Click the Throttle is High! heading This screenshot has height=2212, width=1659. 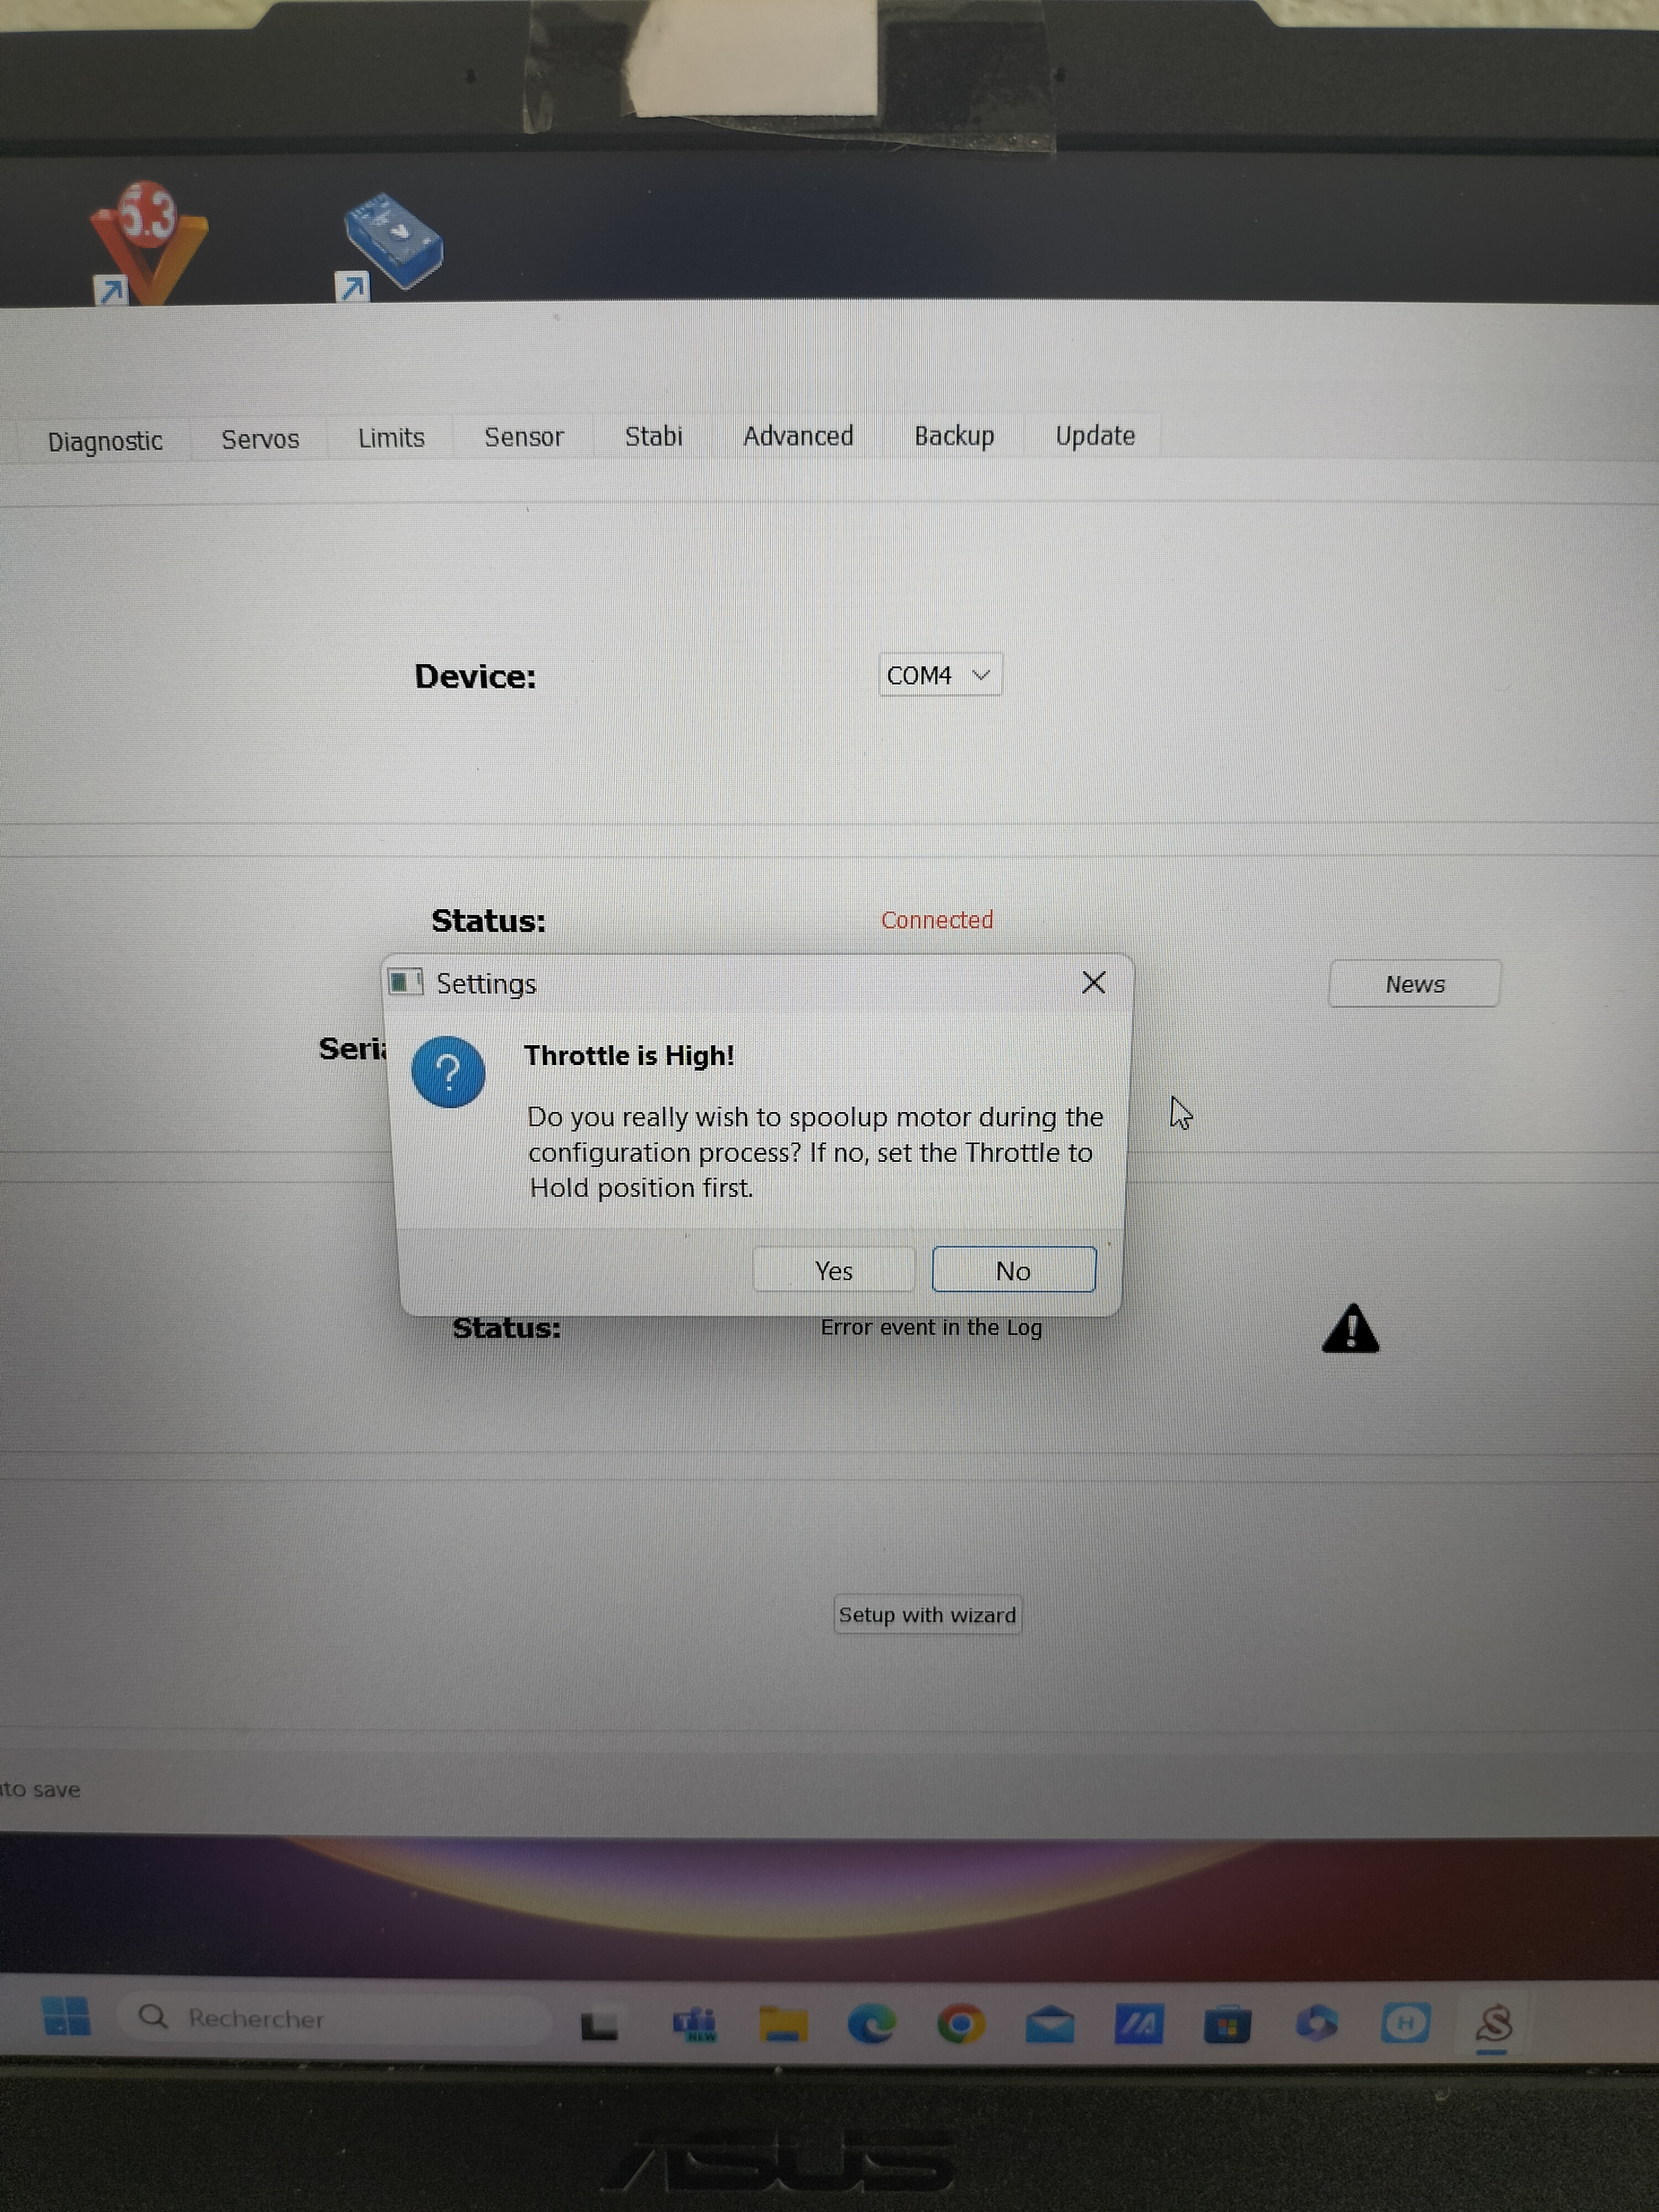(629, 1055)
